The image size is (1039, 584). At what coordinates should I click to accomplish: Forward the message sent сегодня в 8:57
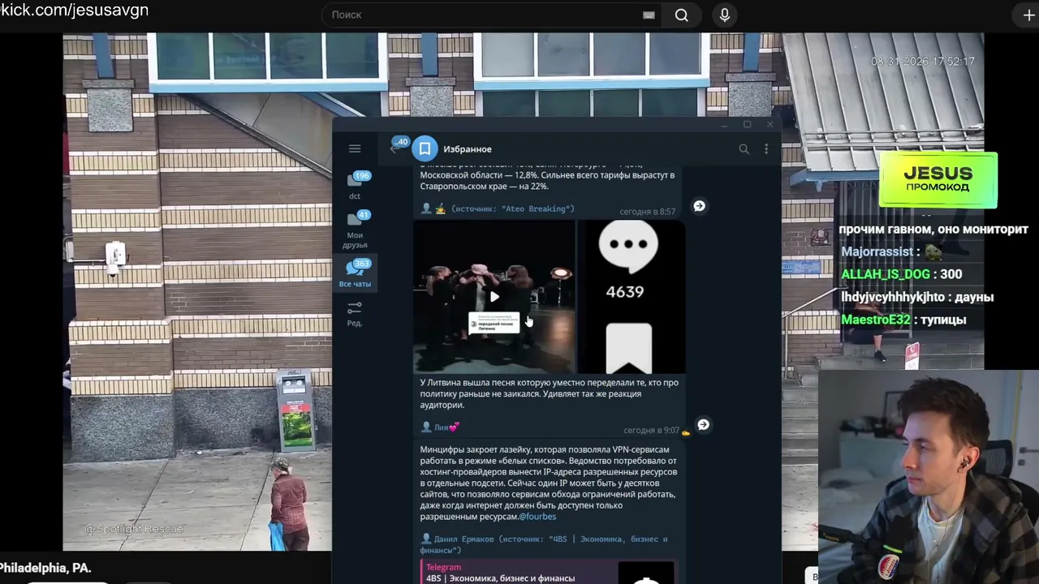tap(699, 206)
